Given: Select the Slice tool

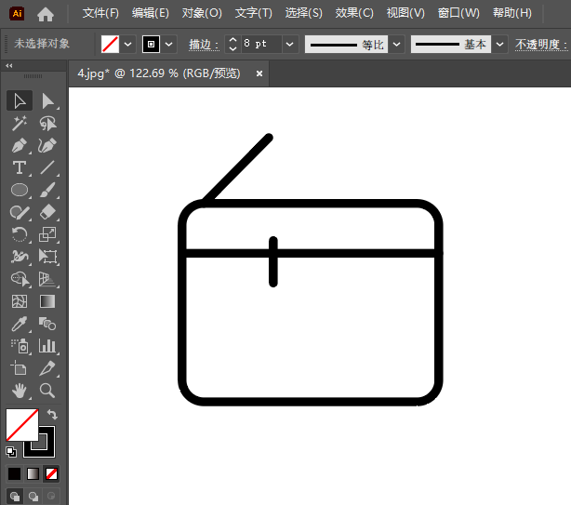Looking at the screenshot, I should pyautogui.click(x=47, y=368).
